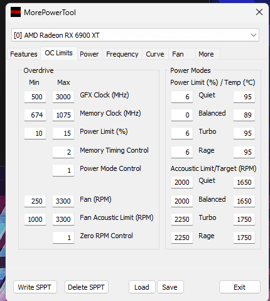Edit the Balanced power limit percent field 0

(x=182, y=115)
